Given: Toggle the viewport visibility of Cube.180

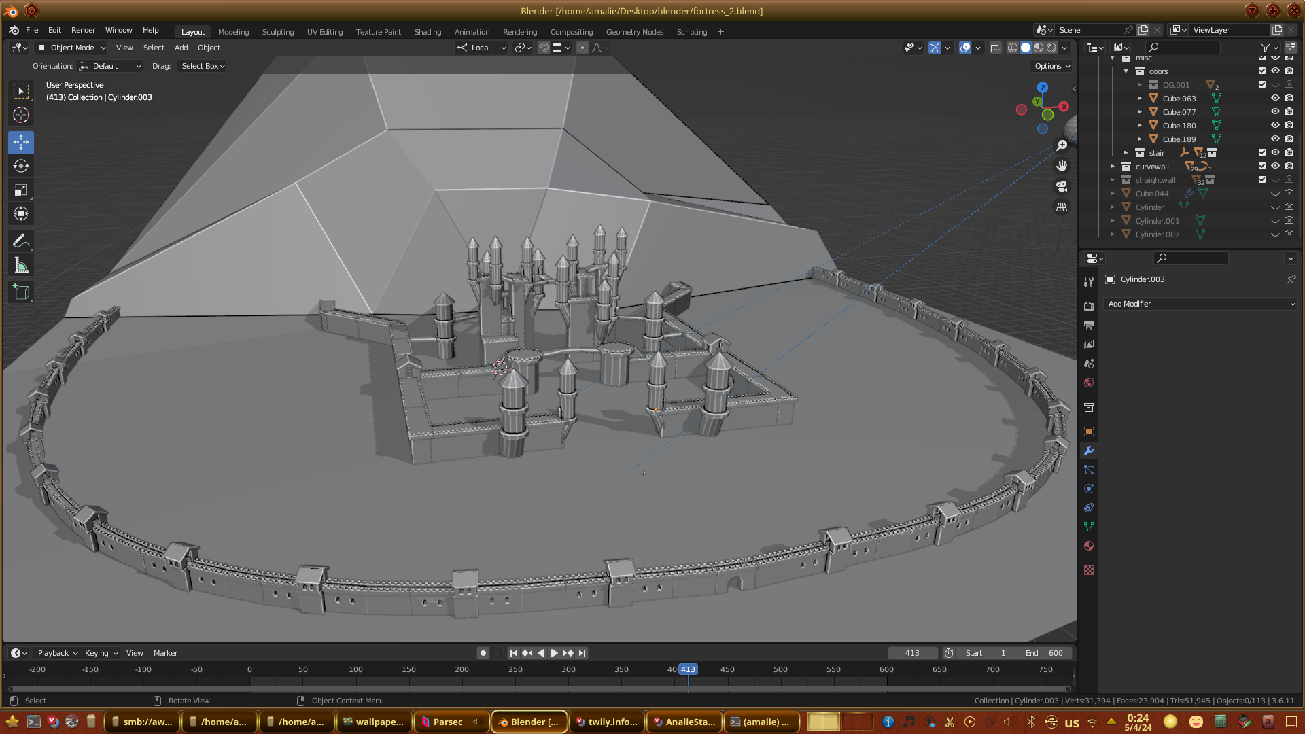Looking at the screenshot, I should [1275, 125].
